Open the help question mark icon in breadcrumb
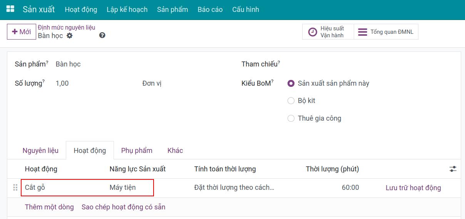Viewport: 465px width, 219px height. pyautogui.click(x=102, y=35)
